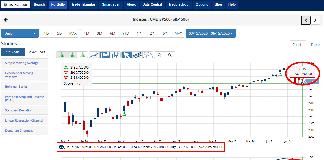Open Trade Triangles in the top navigation
Image resolution: width=324 pixels, height=160 pixels.
tap(84, 5)
